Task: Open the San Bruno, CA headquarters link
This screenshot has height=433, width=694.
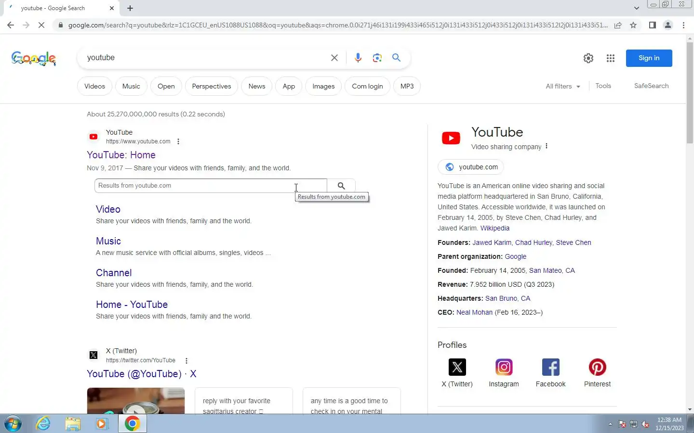Action: (507, 298)
